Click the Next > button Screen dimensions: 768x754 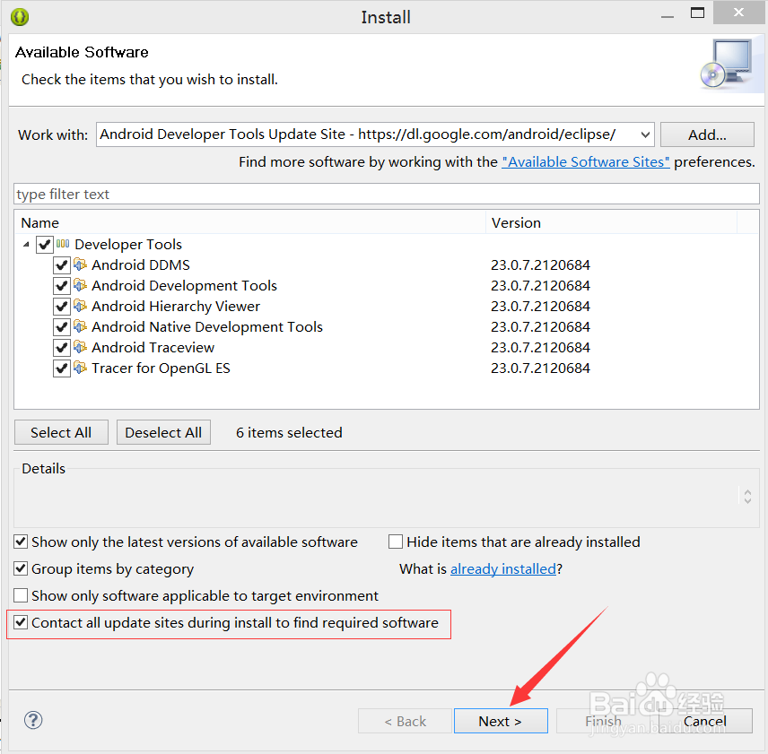[501, 721]
